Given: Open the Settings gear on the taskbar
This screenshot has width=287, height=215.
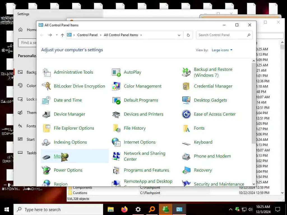Looking at the screenshot, I should coord(138,209).
